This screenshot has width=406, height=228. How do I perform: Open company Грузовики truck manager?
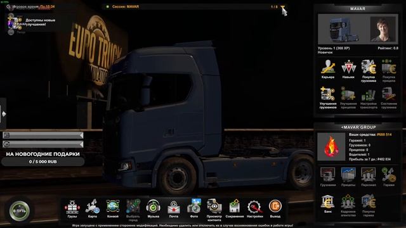(328, 177)
